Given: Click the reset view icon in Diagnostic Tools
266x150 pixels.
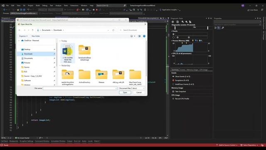Looking at the screenshot, I should click(190, 22).
